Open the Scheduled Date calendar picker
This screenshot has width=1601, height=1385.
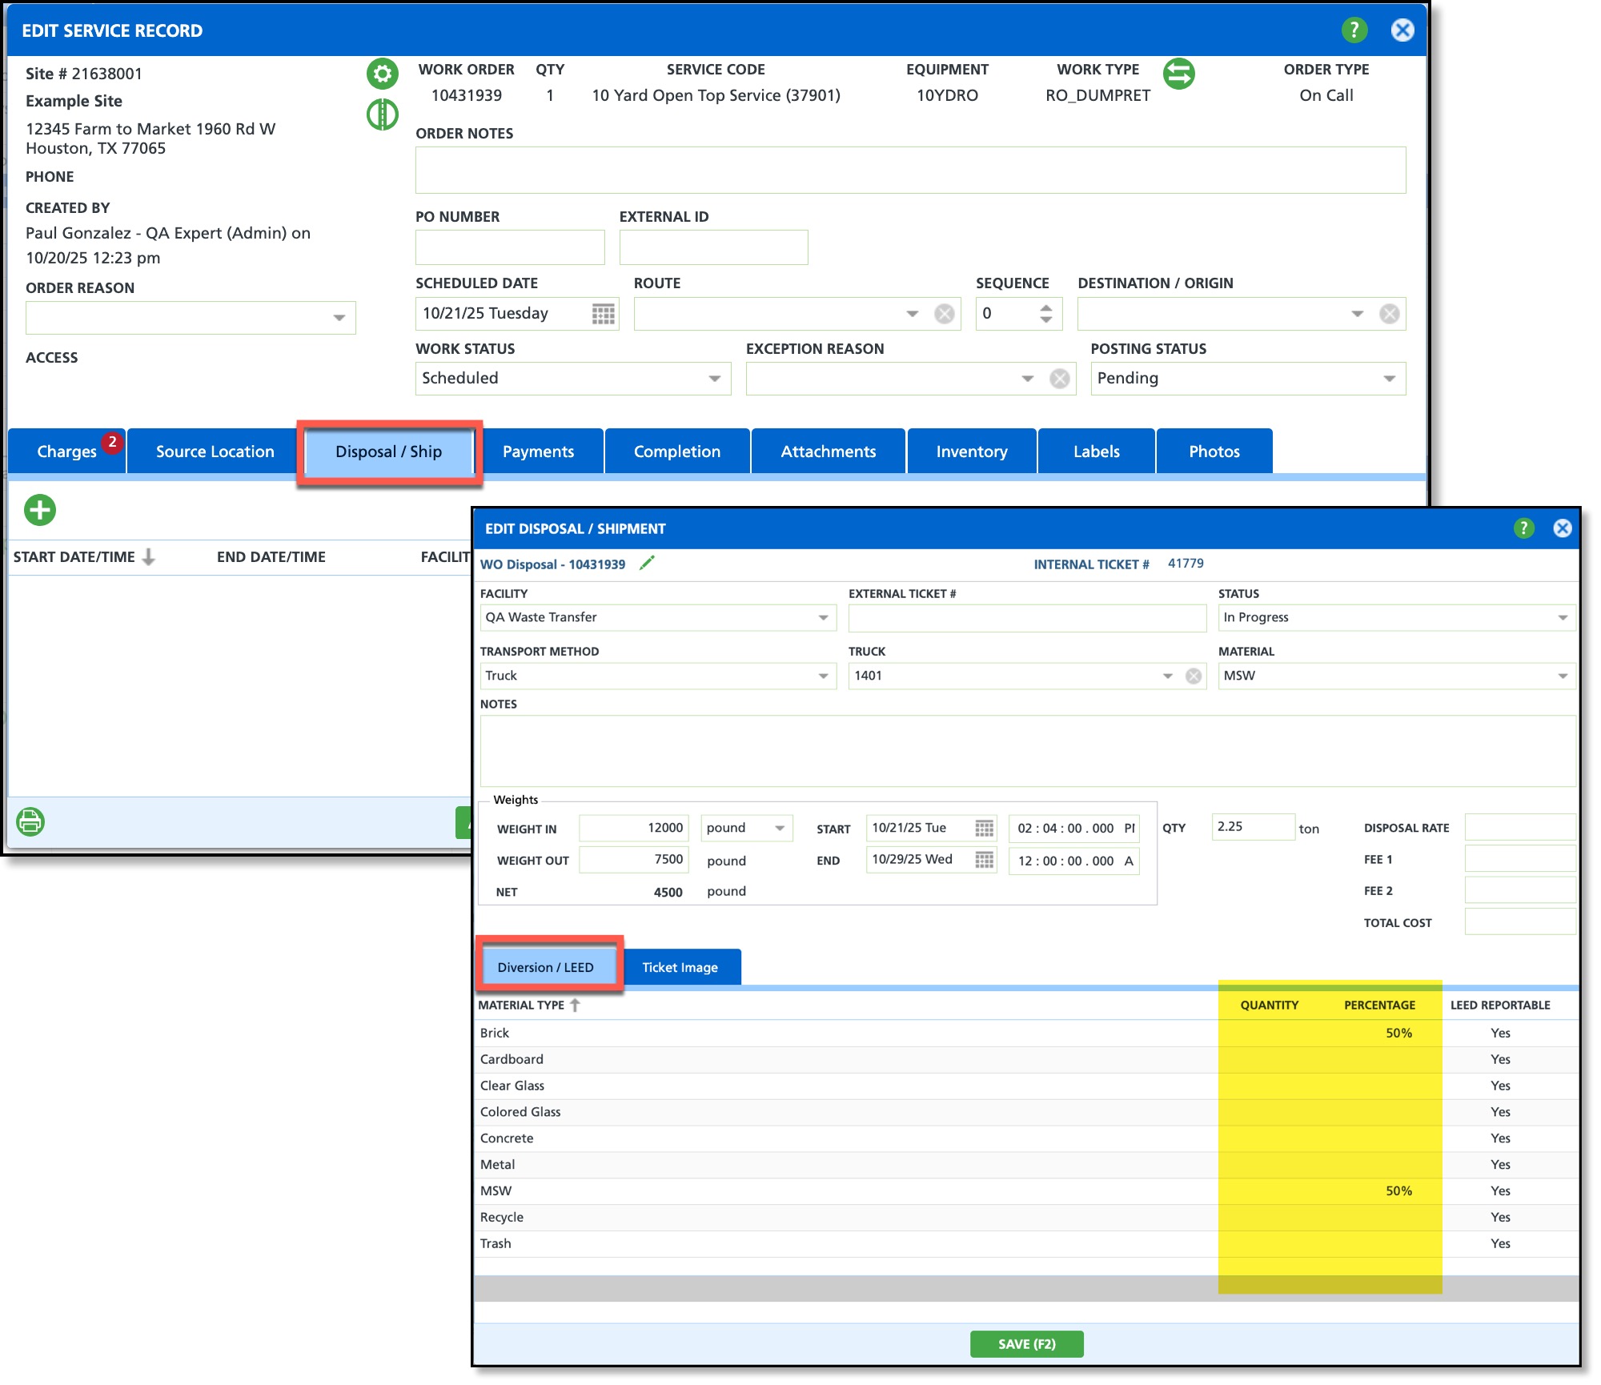[603, 314]
